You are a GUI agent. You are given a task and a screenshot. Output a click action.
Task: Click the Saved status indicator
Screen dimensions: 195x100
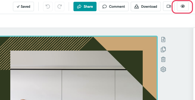coord(23,6)
